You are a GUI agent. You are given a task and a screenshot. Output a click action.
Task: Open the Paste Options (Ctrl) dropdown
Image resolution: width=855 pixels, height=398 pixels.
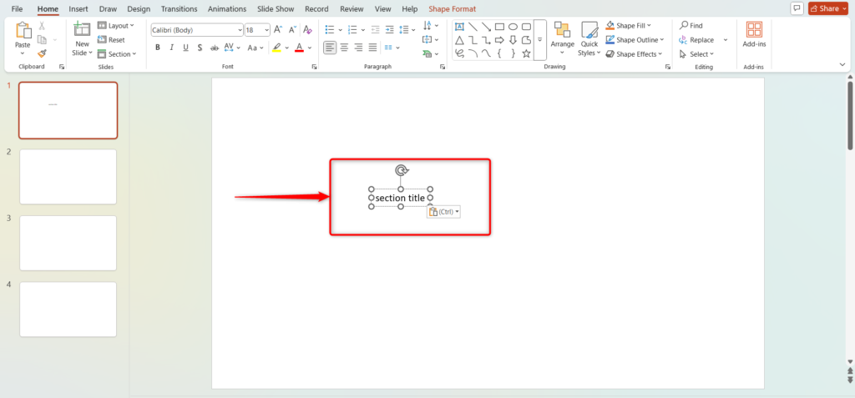coord(444,212)
